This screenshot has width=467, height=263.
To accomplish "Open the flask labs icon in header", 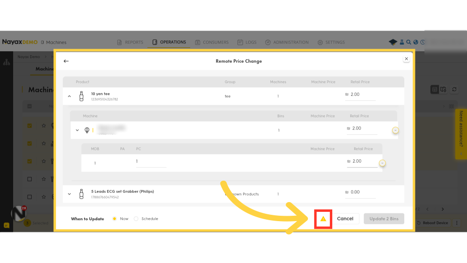I will pyautogui.click(x=402, y=42).
